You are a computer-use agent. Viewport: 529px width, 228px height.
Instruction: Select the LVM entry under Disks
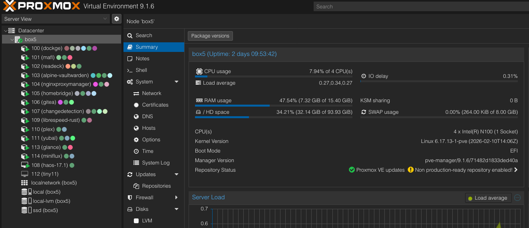(154, 221)
